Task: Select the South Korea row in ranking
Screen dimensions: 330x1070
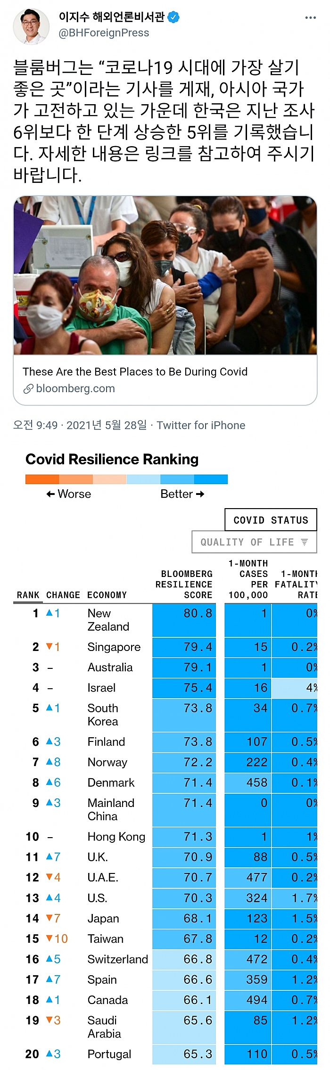Action: pyautogui.click(x=103, y=715)
